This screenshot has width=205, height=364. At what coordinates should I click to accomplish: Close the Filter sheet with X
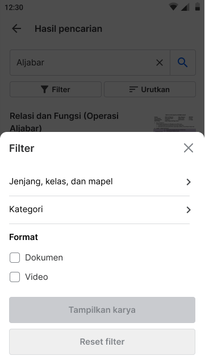point(189,148)
